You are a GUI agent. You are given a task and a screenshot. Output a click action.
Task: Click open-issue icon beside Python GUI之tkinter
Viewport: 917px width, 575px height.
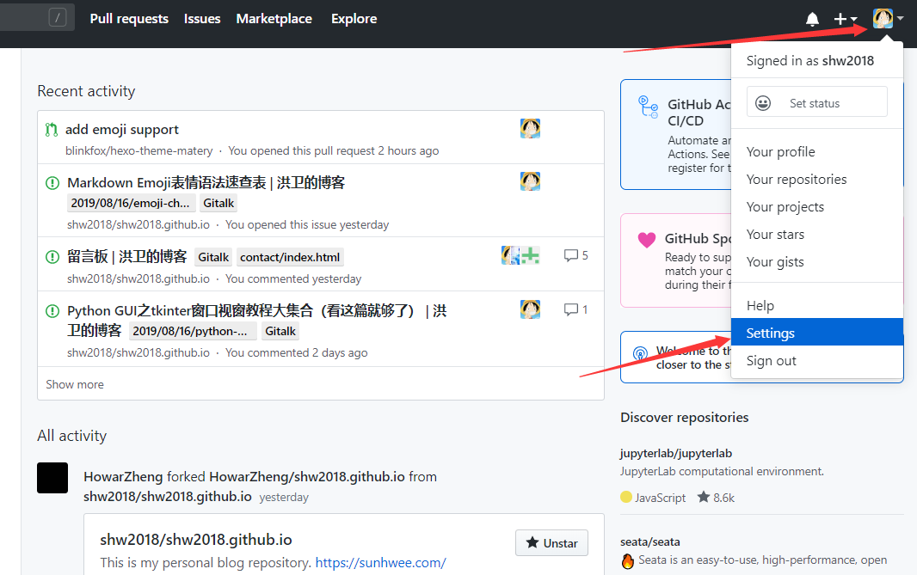pos(52,311)
